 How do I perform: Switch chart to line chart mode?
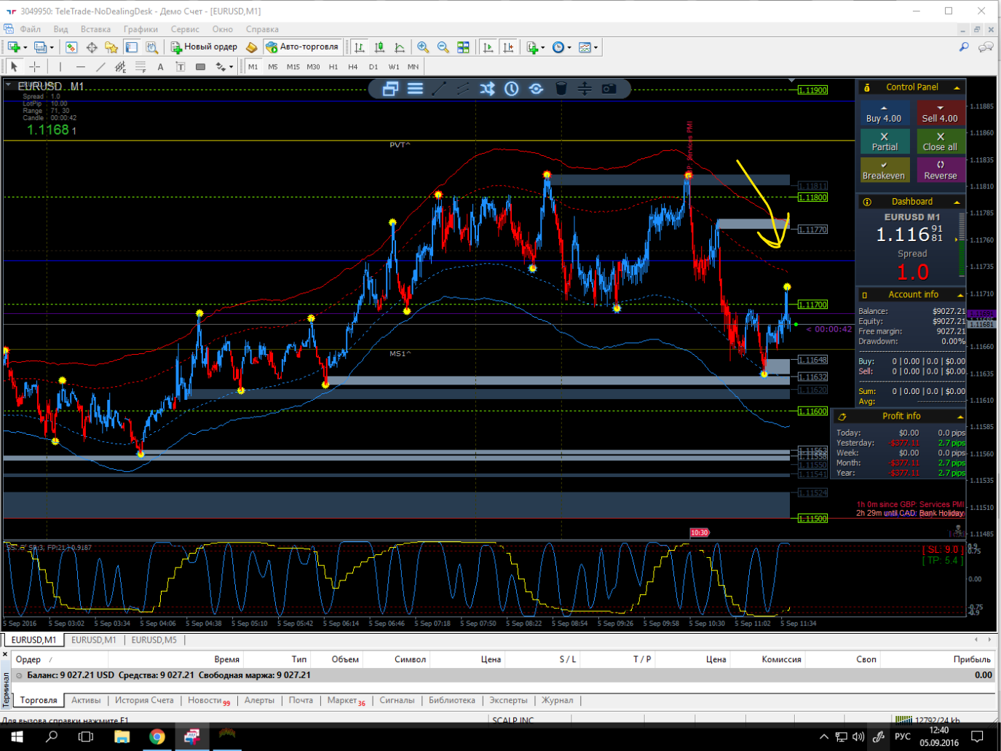[x=400, y=47]
